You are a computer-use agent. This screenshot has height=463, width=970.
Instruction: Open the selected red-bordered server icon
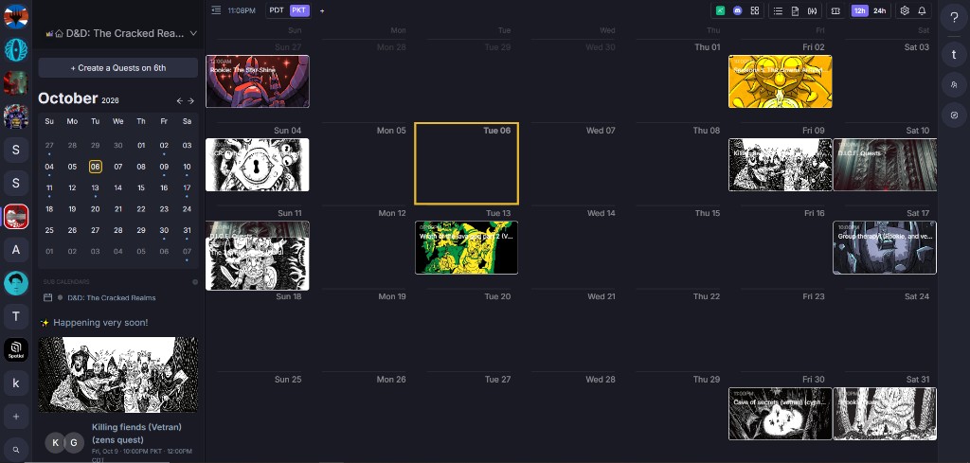pos(16,217)
